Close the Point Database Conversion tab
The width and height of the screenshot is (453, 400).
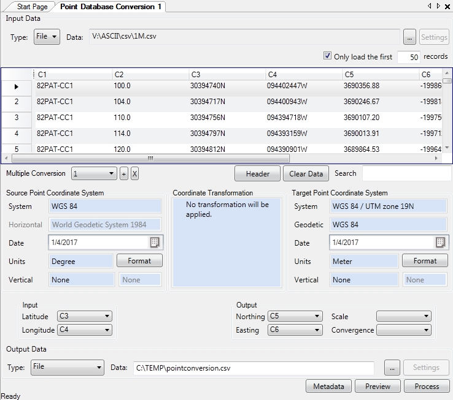coord(447,6)
